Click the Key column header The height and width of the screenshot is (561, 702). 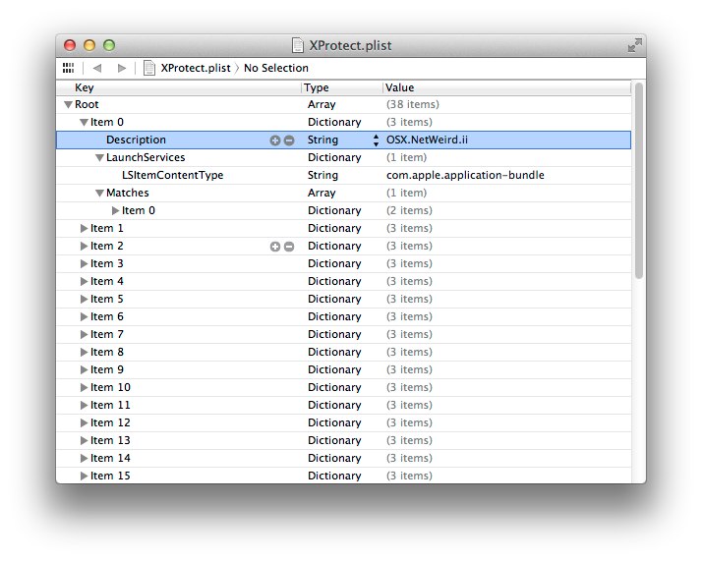click(x=179, y=87)
